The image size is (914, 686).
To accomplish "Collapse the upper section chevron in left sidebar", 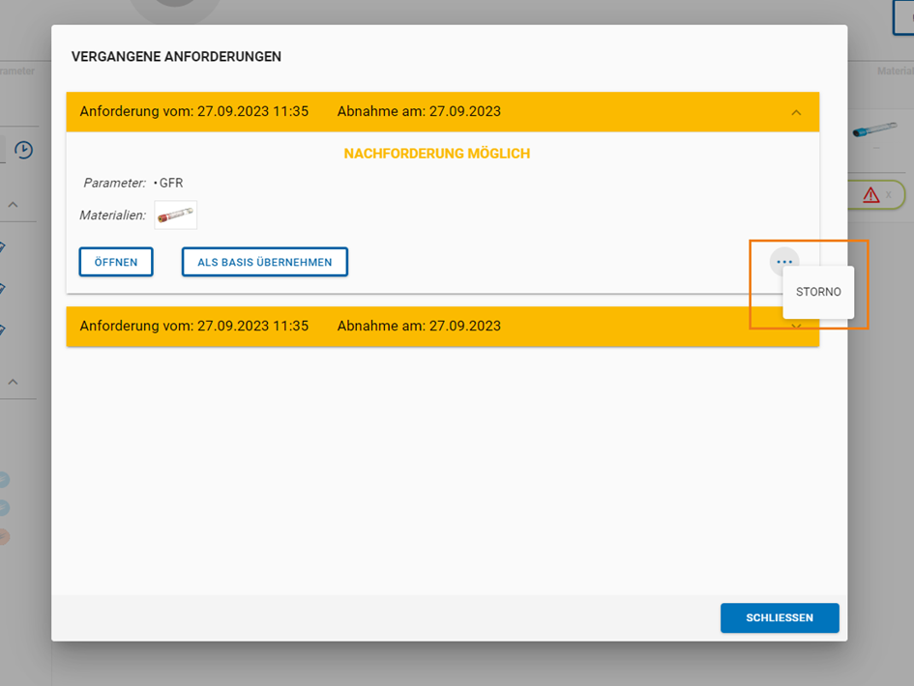I will (13, 205).
